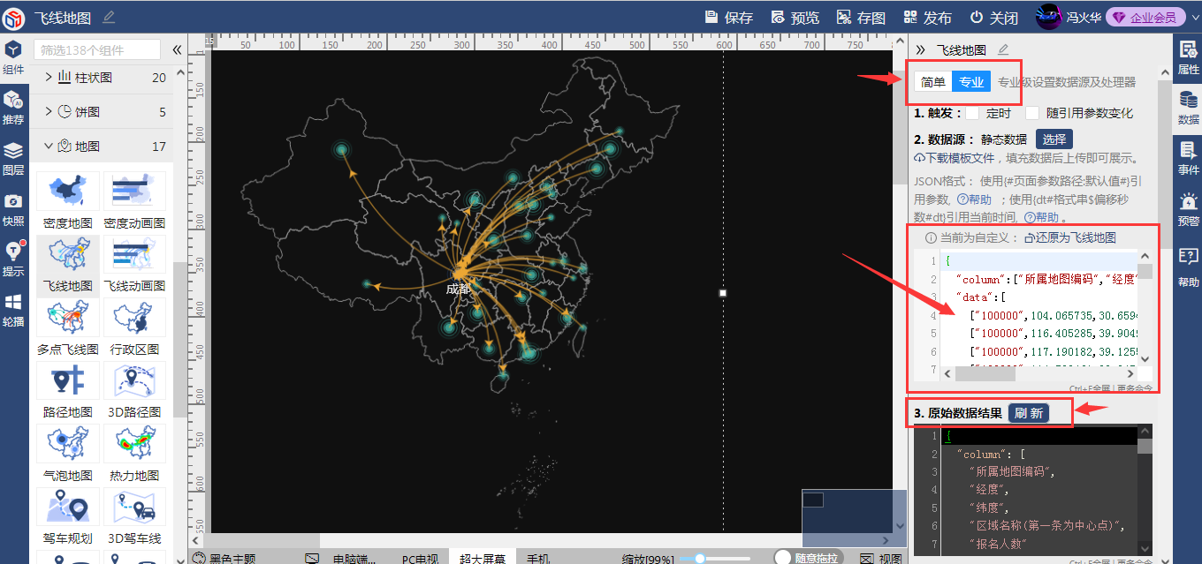
Task: Click 保存 save button
Action: 729,18
